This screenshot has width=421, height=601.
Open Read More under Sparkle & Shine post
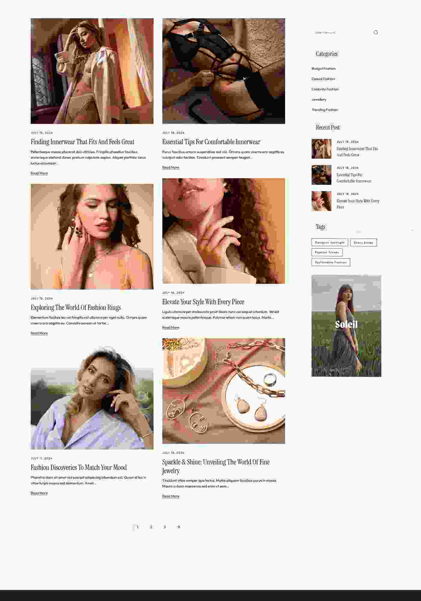[171, 496]
